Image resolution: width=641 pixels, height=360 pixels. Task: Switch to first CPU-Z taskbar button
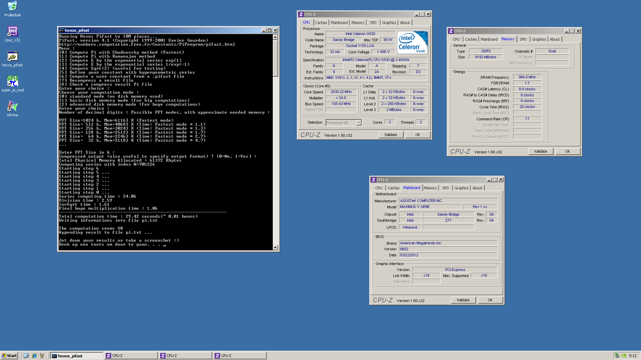131,356
